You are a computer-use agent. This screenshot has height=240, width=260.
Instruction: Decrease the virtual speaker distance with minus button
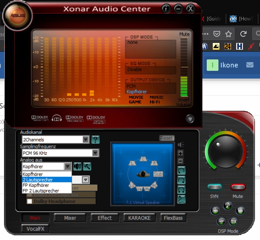click(181, 161)
